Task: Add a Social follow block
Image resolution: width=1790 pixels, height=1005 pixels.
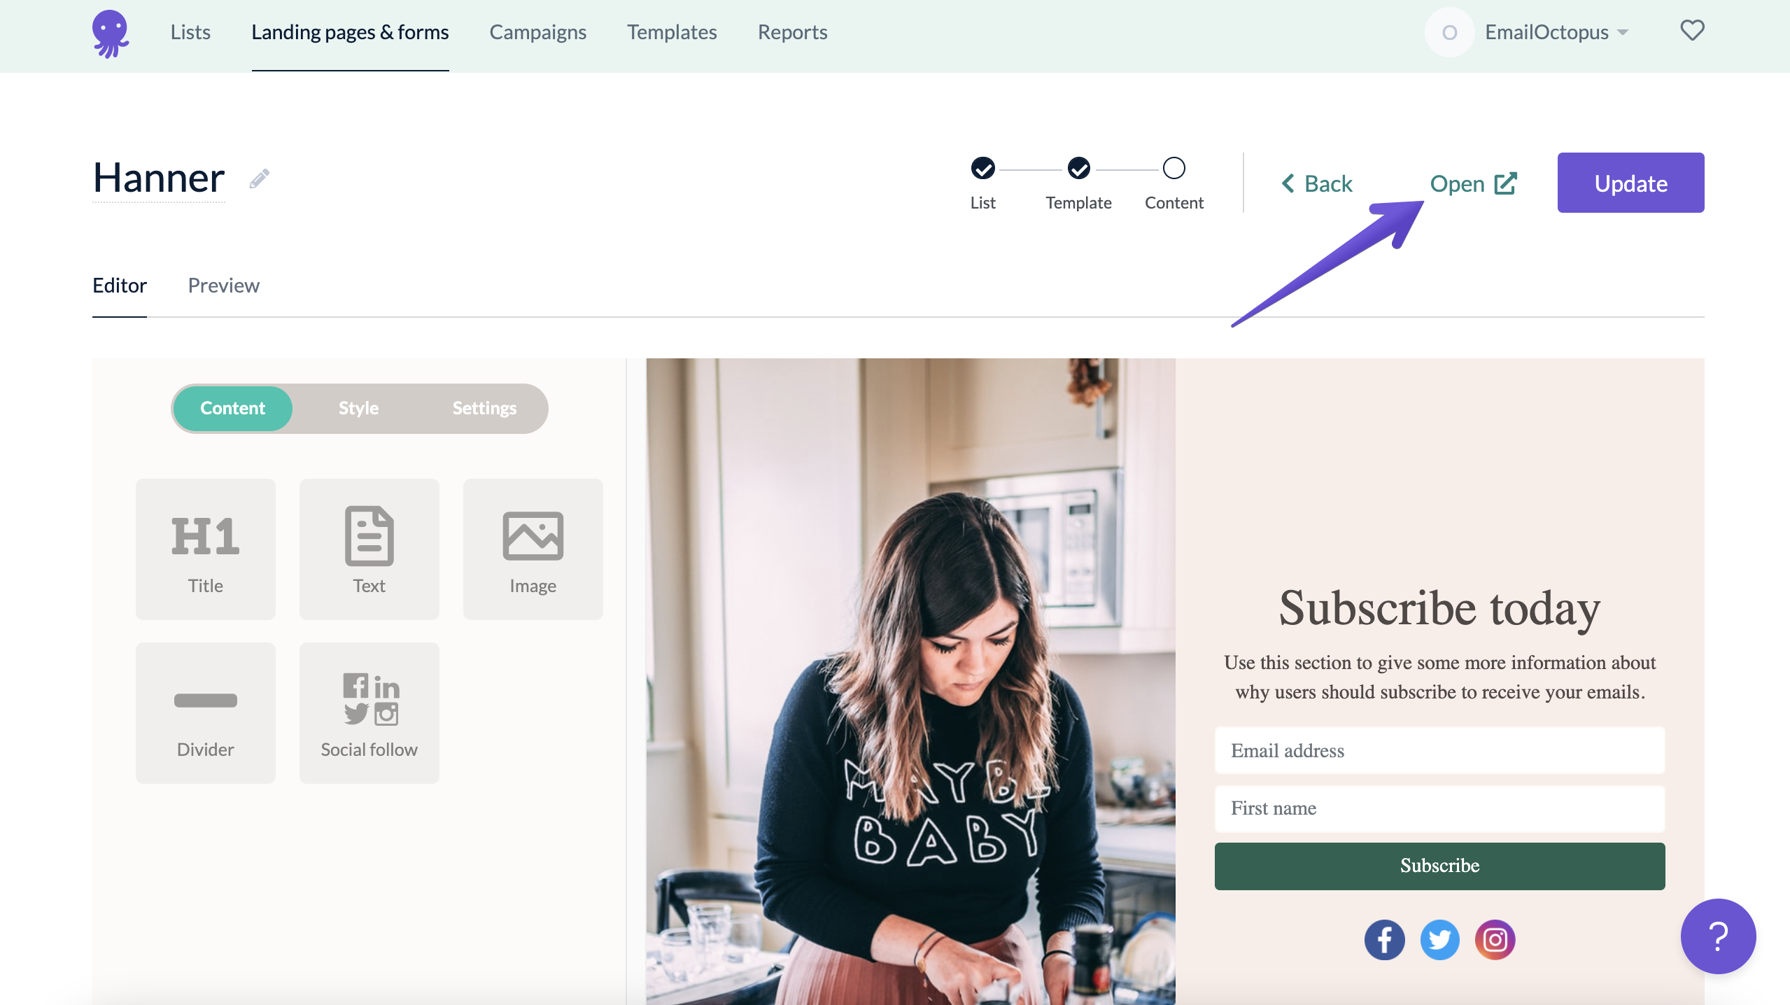Action: [369, 713]
